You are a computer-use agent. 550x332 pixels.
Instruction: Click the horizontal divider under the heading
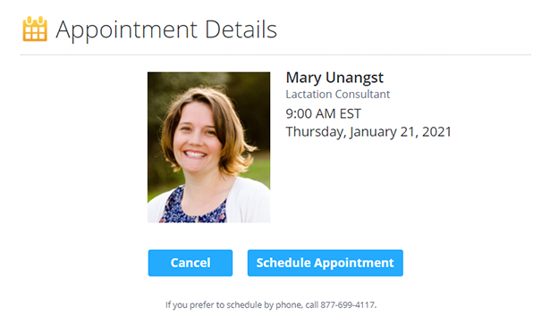275,55
